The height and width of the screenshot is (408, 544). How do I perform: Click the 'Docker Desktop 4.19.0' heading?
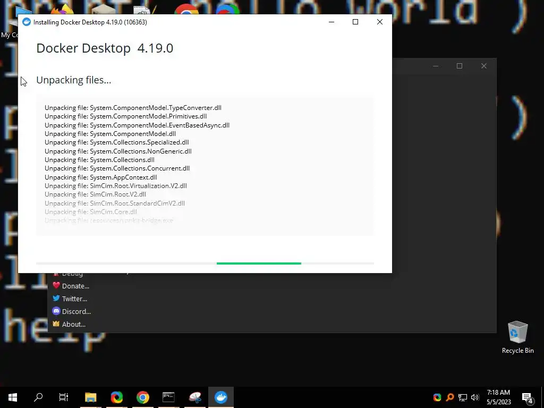tap(105, 48)
